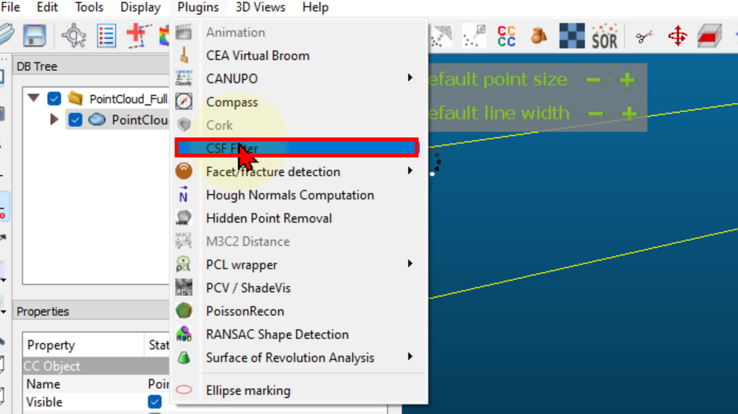The height and width of the screenshot is (414, 738).
Task: Click the scissors segment tool icon
Action: tap(644, 36)
